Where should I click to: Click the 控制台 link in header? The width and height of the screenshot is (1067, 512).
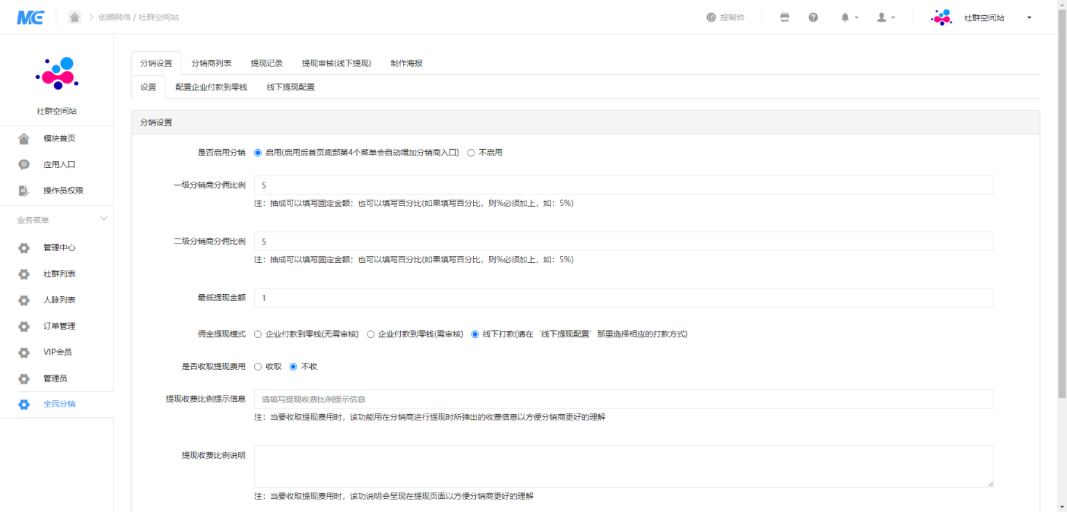[725, 17]
